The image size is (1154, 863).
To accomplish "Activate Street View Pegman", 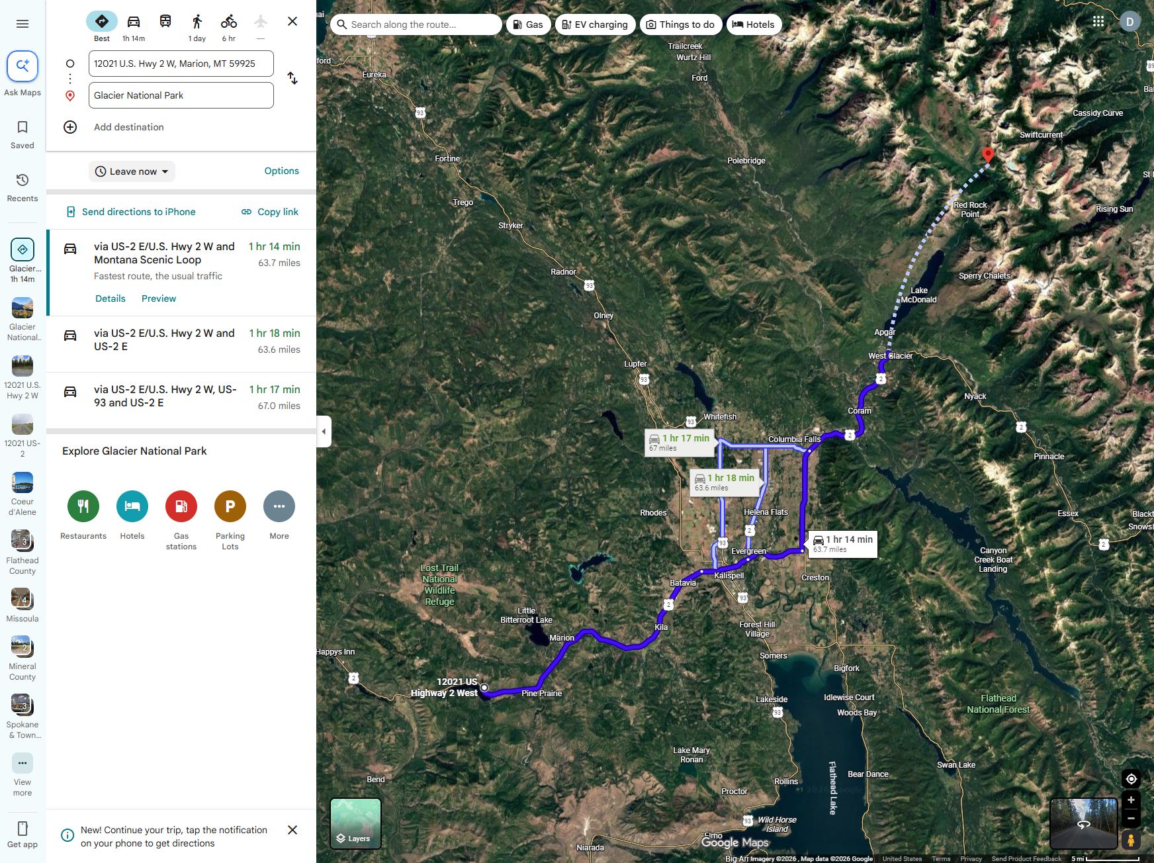I will coord(1132,840).
